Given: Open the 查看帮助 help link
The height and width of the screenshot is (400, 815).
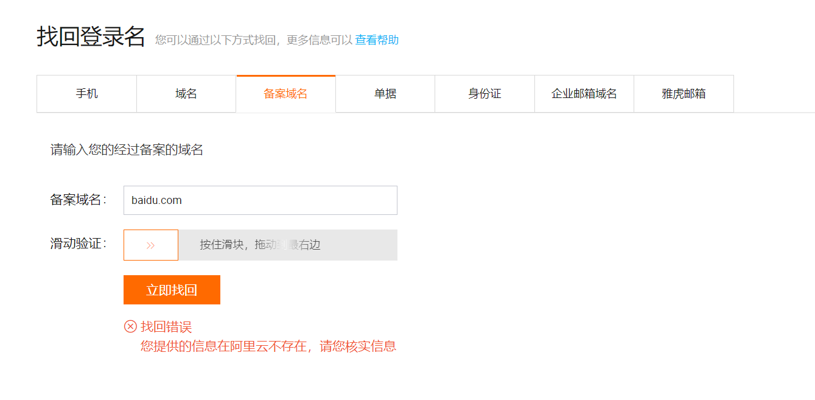Looking at the screenshot, I should [x=377, y=40].
